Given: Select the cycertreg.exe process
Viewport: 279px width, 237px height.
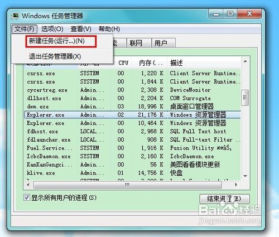Looking at the screenshot, I should click(132, 90).
